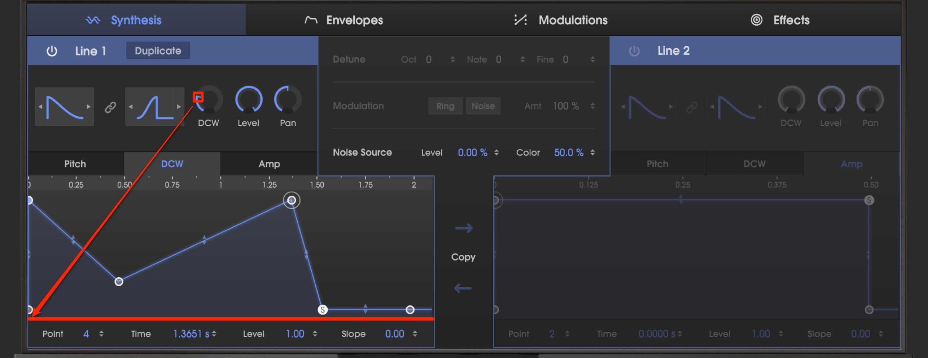928x358 pixels.
Task: Copy envelope to Line 2 with right arrow
Action: click(464, 228)
